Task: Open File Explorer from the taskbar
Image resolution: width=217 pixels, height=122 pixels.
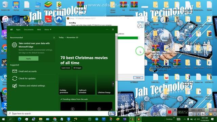Action: click(x=41, y=119)
